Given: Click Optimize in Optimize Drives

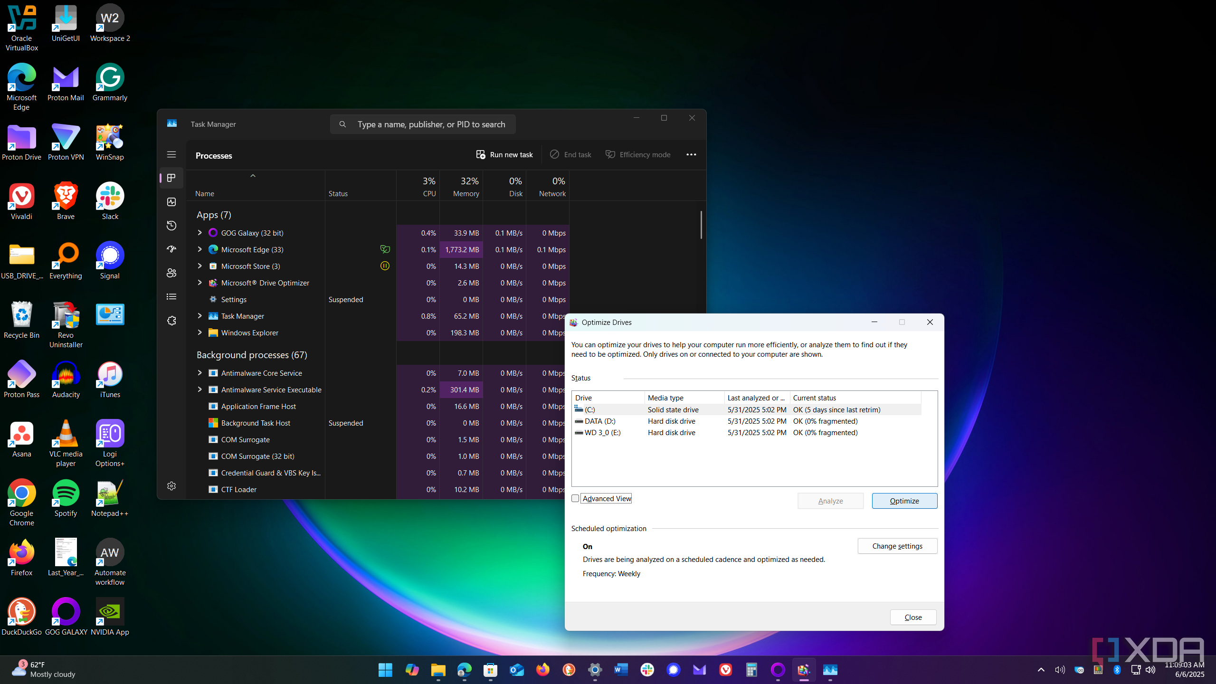Looking at the screenshot, I should click(x=904, y=501).
